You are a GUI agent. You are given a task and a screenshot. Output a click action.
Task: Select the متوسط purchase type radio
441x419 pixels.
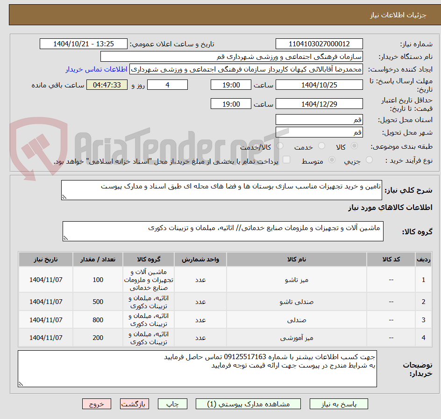pos(332,160)
